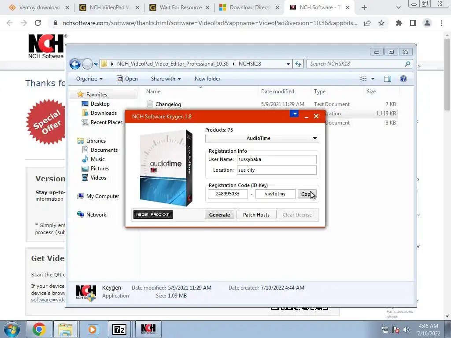
Task: Open the address bar history dropdown
Action: pyautogui.click(x=288, y=64)
